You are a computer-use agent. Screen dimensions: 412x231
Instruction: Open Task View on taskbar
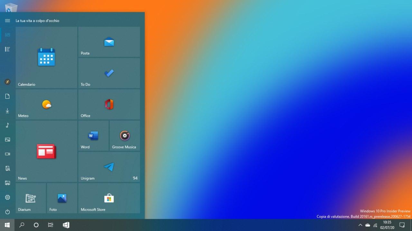(x=51, y=225)
